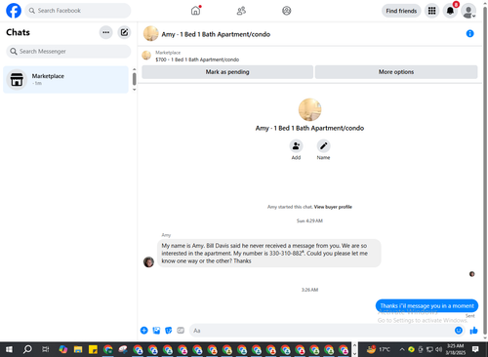Screen dimensions: 488x357
Task: Open conversation header title Amy - 1 Bed 1 Bath
Action: click(216, 34)
